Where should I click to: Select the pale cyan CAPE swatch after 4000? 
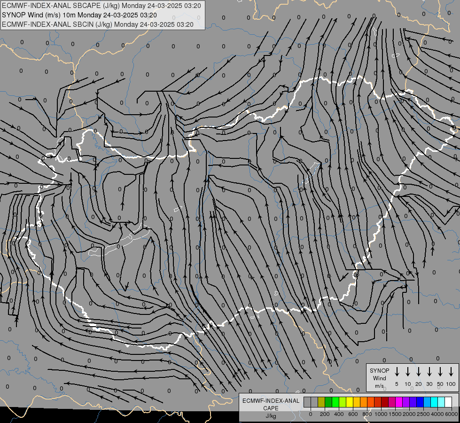[x=441, y=402]
